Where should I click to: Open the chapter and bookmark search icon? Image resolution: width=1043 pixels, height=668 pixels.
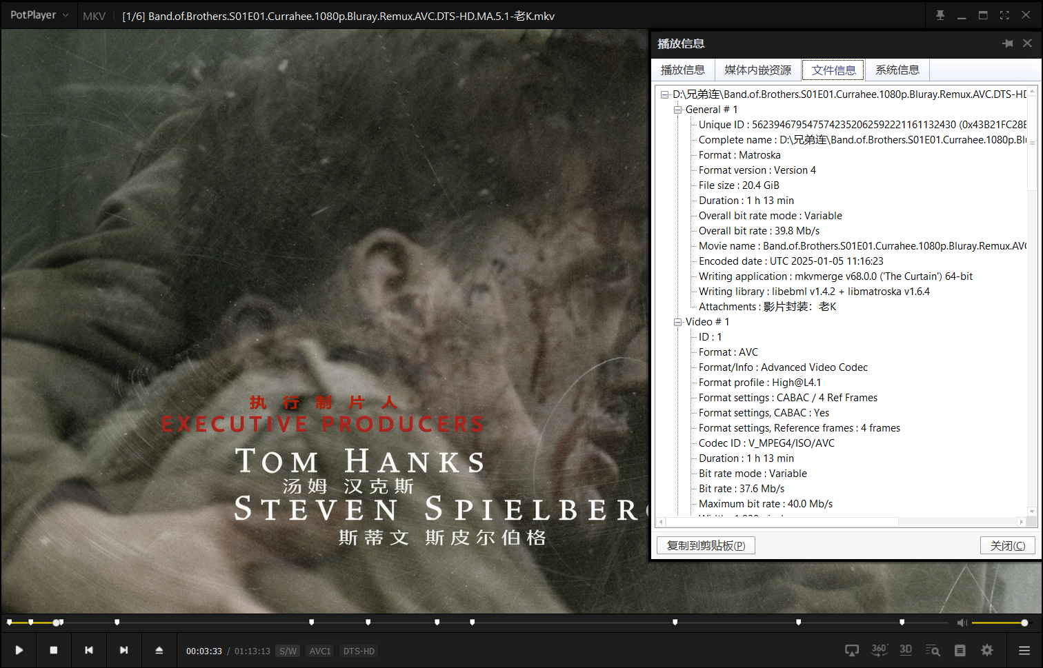[x=933, y=650]
